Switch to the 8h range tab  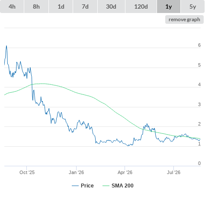(x=36, y=6)
